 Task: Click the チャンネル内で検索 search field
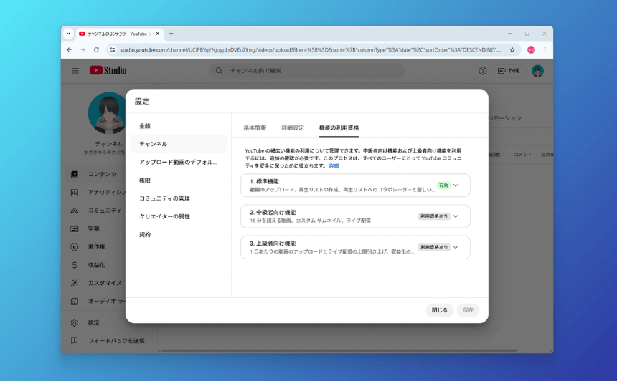(307, 71)
